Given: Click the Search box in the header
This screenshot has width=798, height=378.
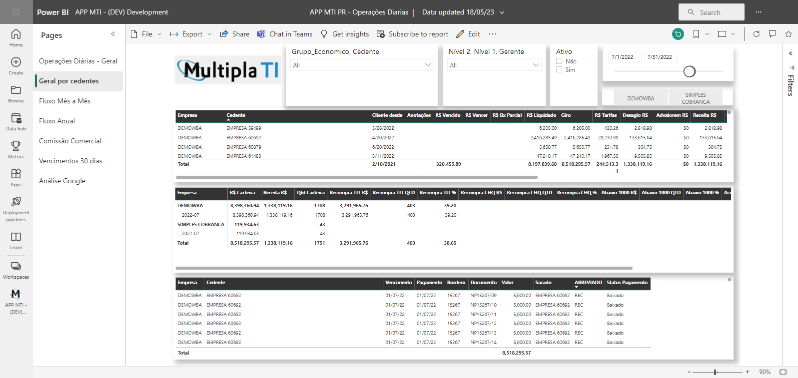Looking at the screenshot, I should click(712, 12).
